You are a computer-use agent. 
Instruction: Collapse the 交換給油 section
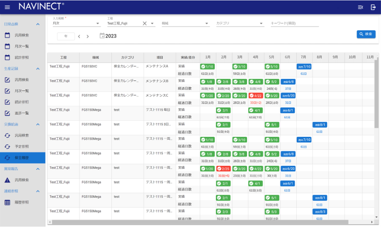pyautogui.click(x=38, y=125)
